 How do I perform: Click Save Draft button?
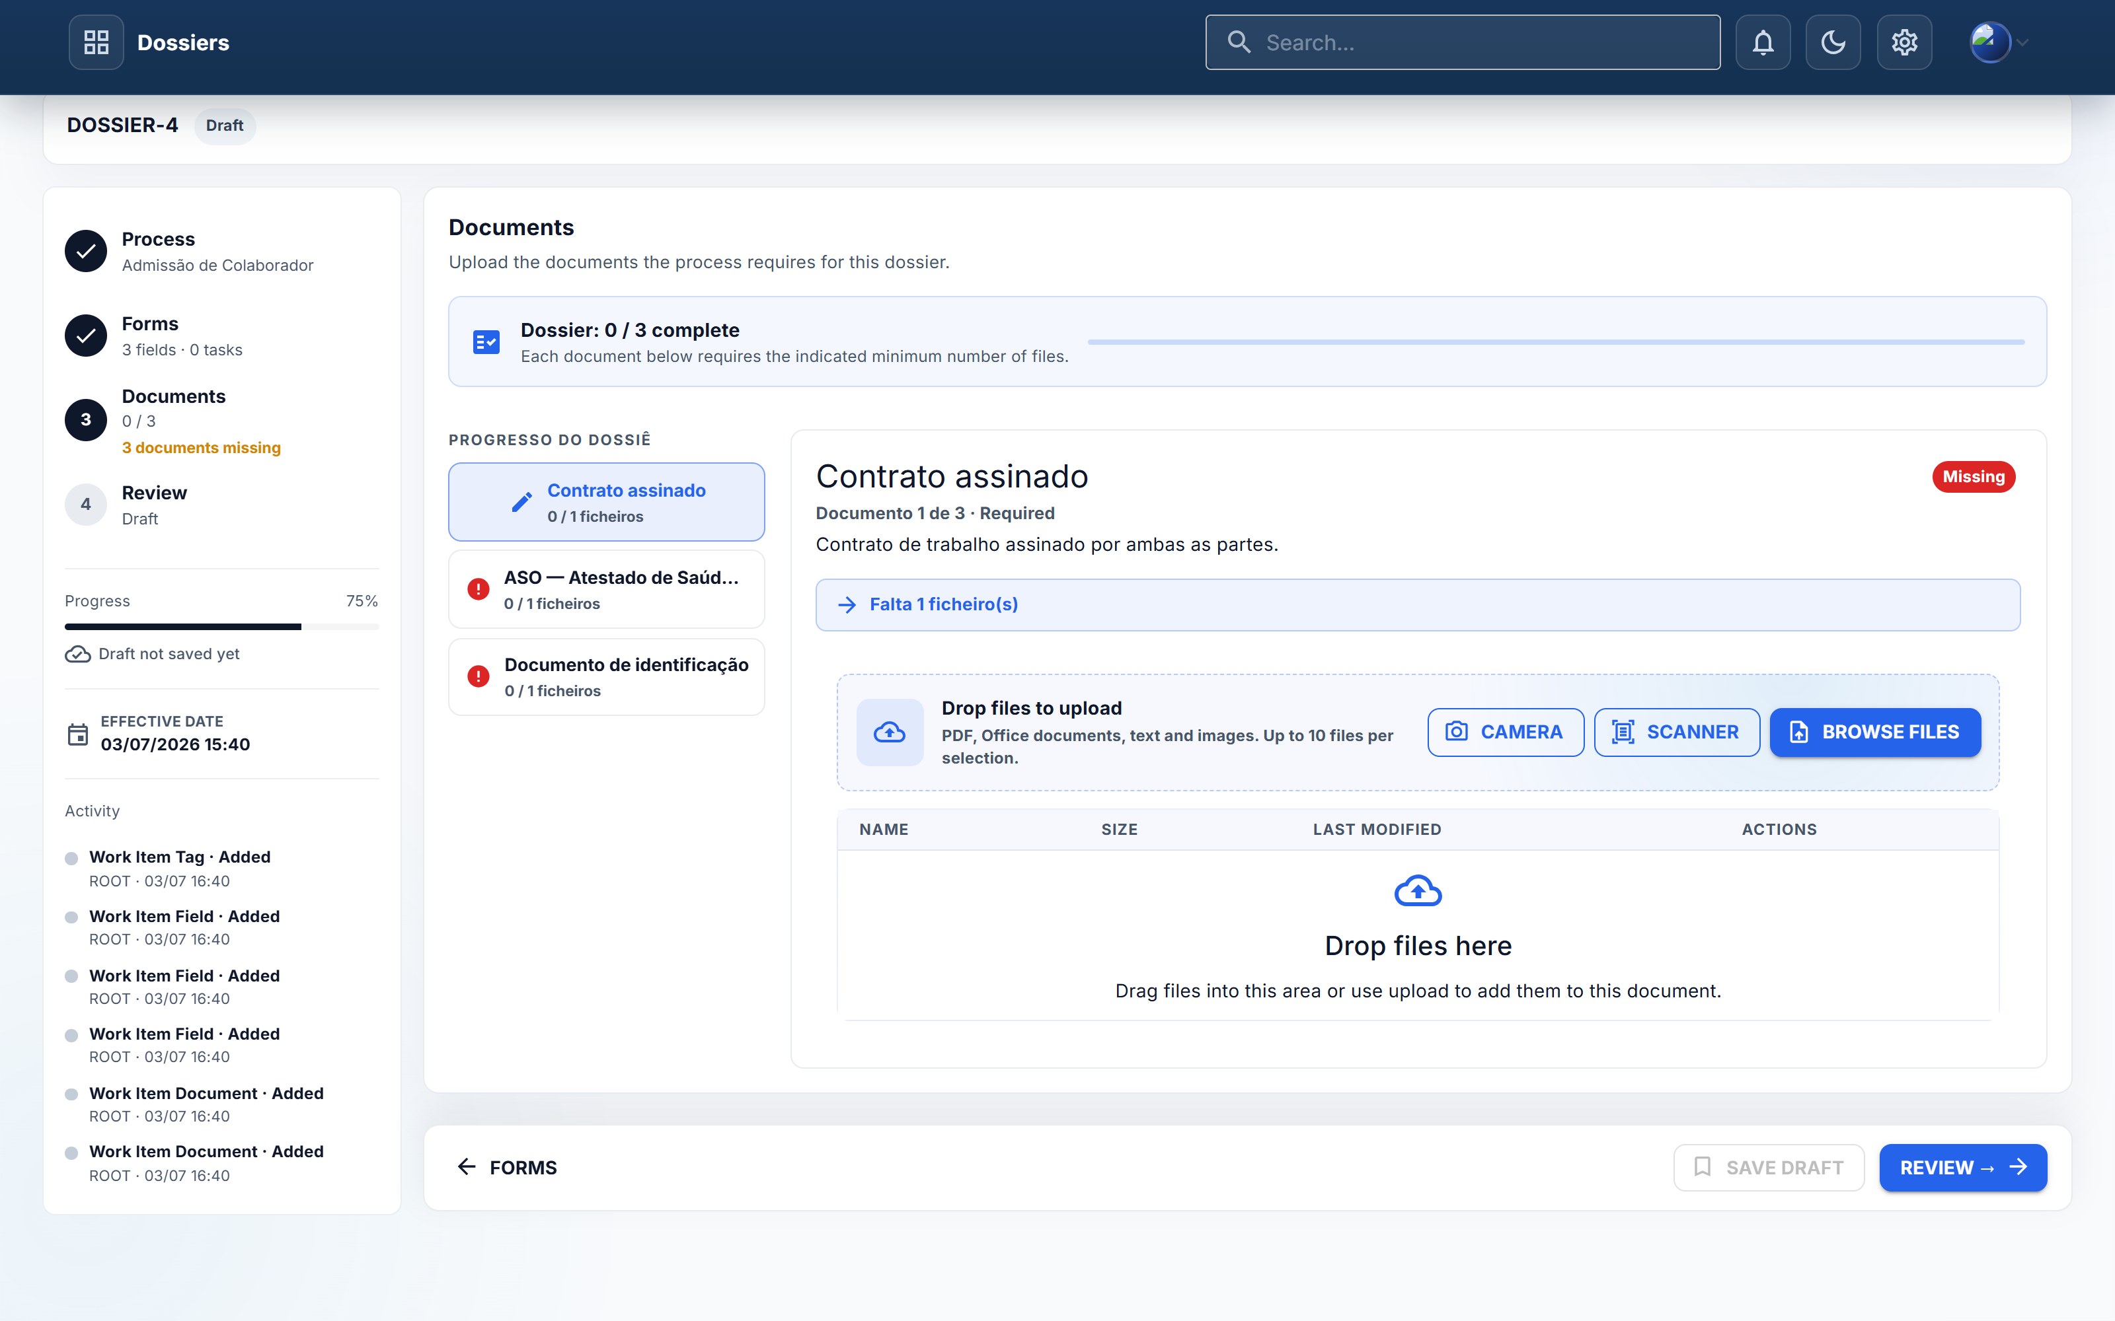1769,1168
